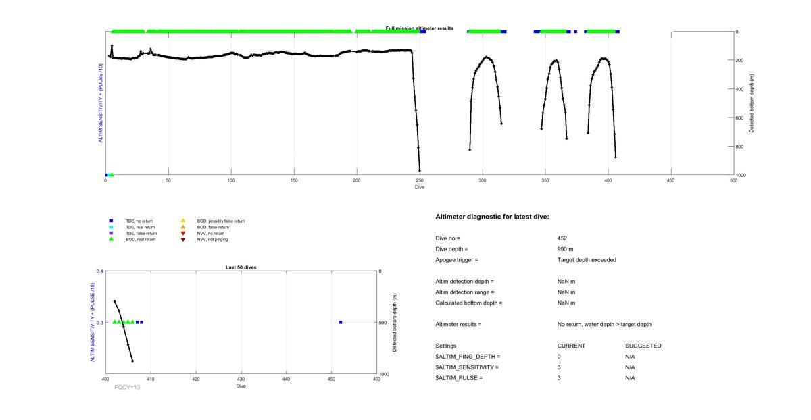Click the 'Dive depth =' label

tap(451, 249)
